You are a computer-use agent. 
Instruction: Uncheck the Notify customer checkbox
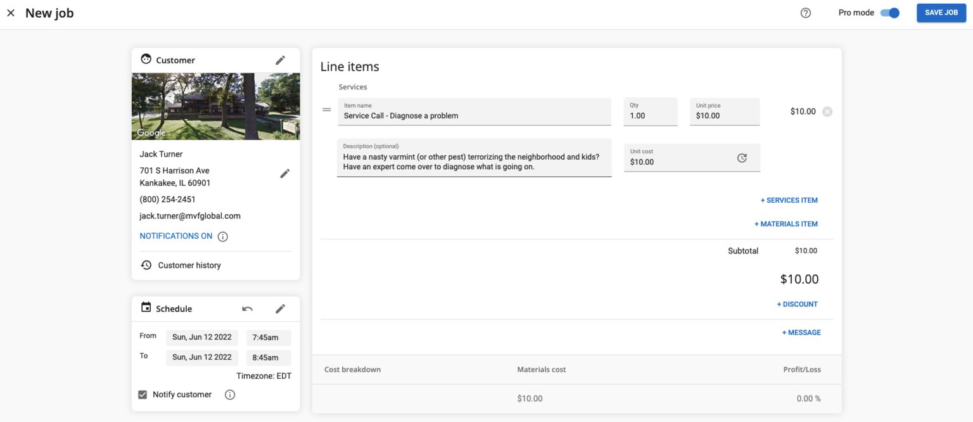coord(143,395)
